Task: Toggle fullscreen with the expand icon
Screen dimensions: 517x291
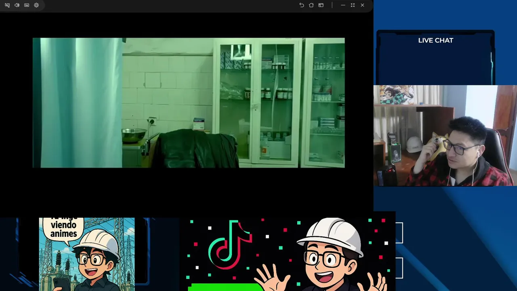Action: pos(353,5)
